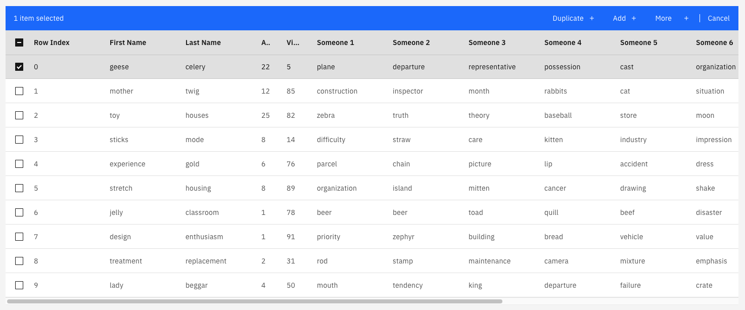Open the More batch action
Screen dimensions: 745x310
click(x=663, y=18)
